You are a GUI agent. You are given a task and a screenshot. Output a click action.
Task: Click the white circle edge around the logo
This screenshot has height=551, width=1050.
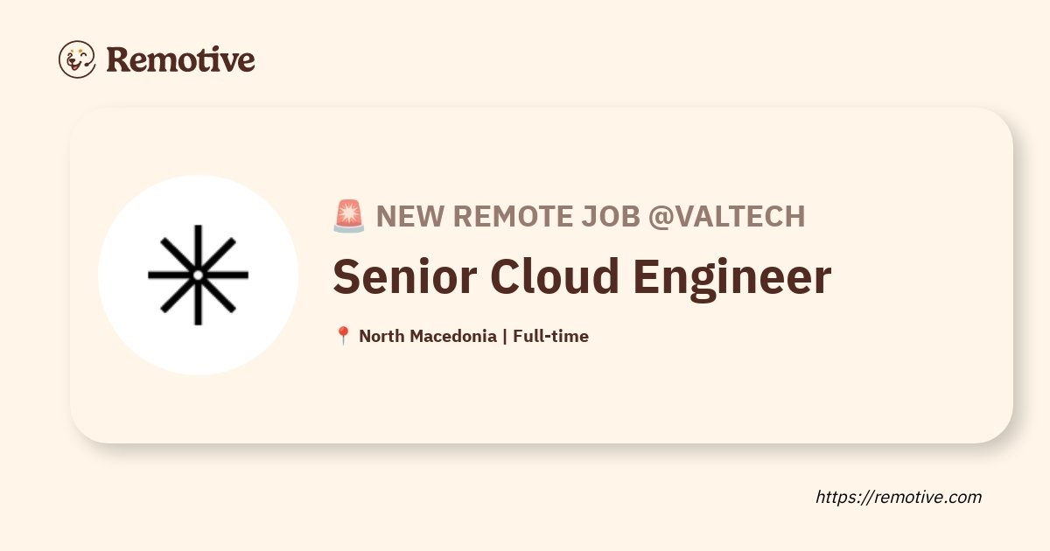pos(199,179)
